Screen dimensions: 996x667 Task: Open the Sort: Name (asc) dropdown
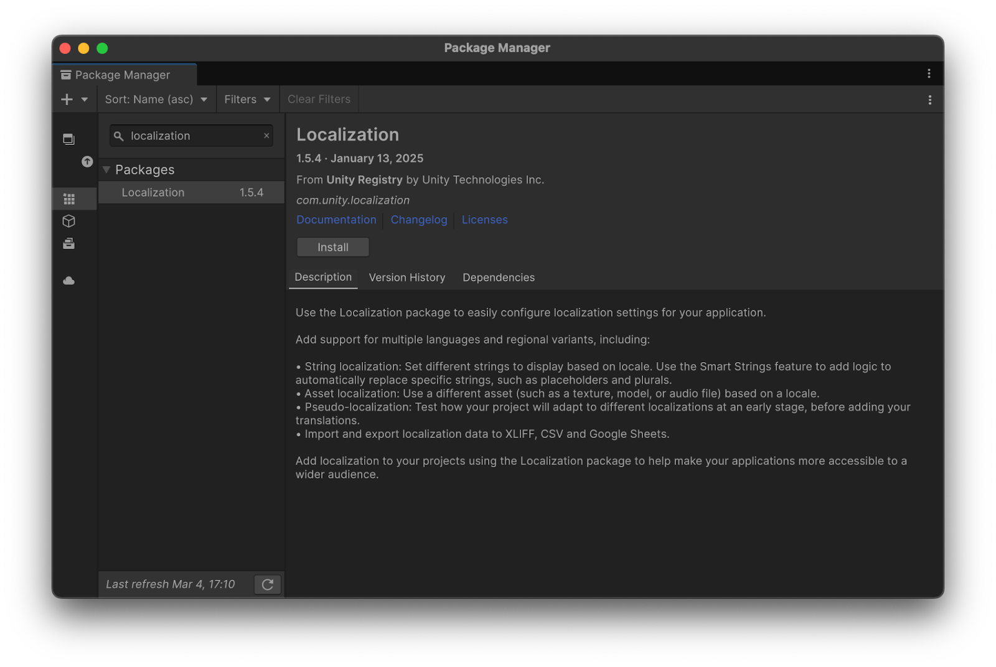tap(156, 100)
